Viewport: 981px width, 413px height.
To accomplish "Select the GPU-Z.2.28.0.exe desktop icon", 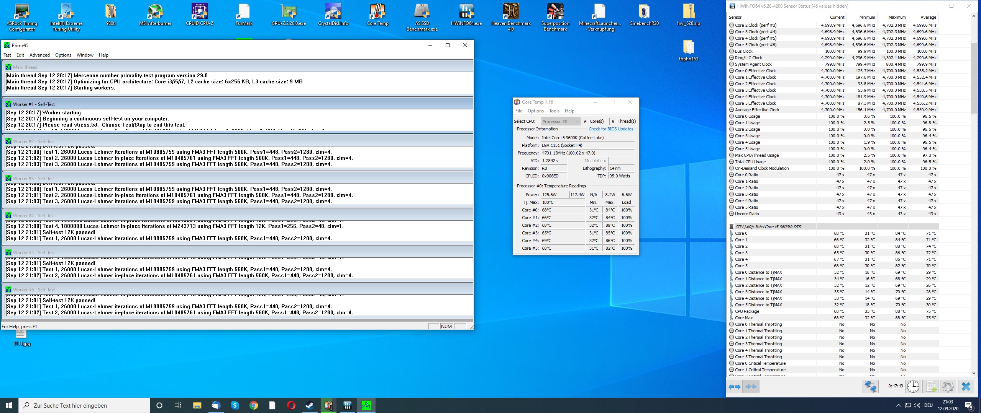I will pyautogui.click(x=289, y=15).
